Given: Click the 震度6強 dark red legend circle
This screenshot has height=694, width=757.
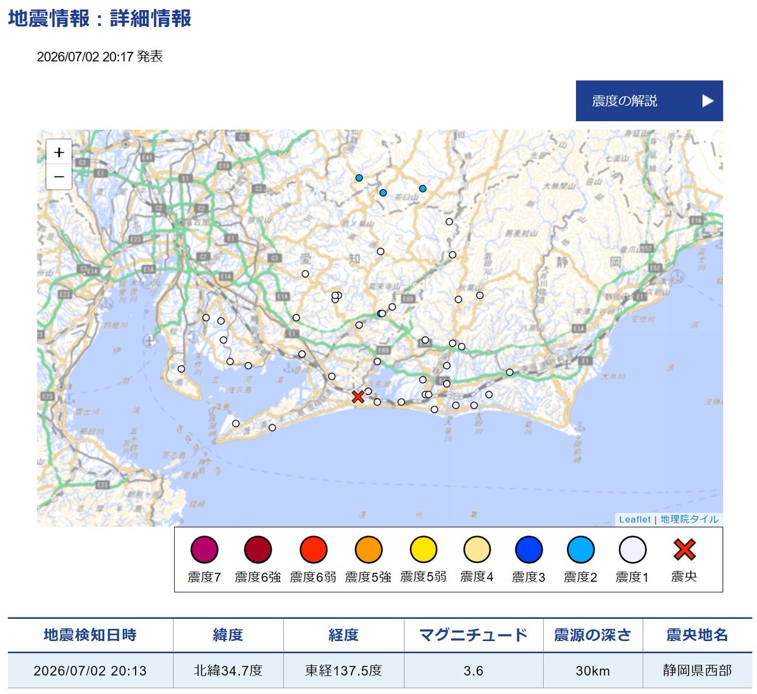Looking at the screenshot, I should click(x=258, y=550).
